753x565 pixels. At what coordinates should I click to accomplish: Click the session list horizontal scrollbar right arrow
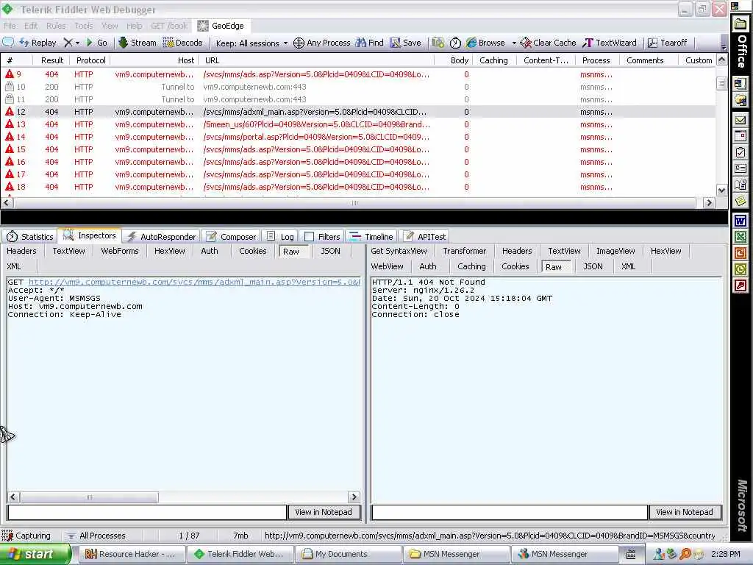click(x=709, y=203)
